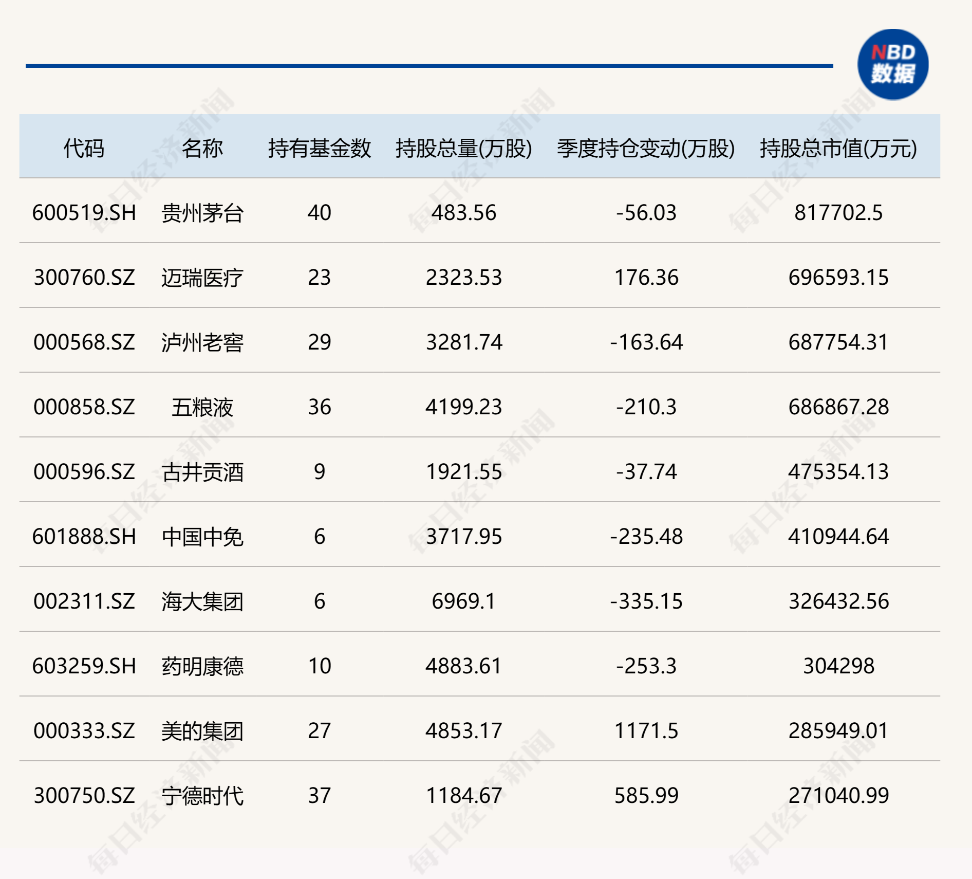Click the name 古井贡酒

click(202, 472)
